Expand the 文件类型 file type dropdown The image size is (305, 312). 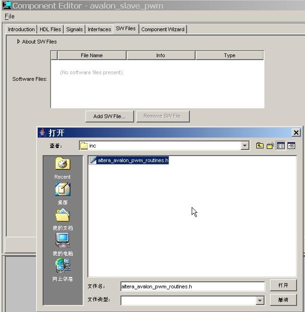259,300
